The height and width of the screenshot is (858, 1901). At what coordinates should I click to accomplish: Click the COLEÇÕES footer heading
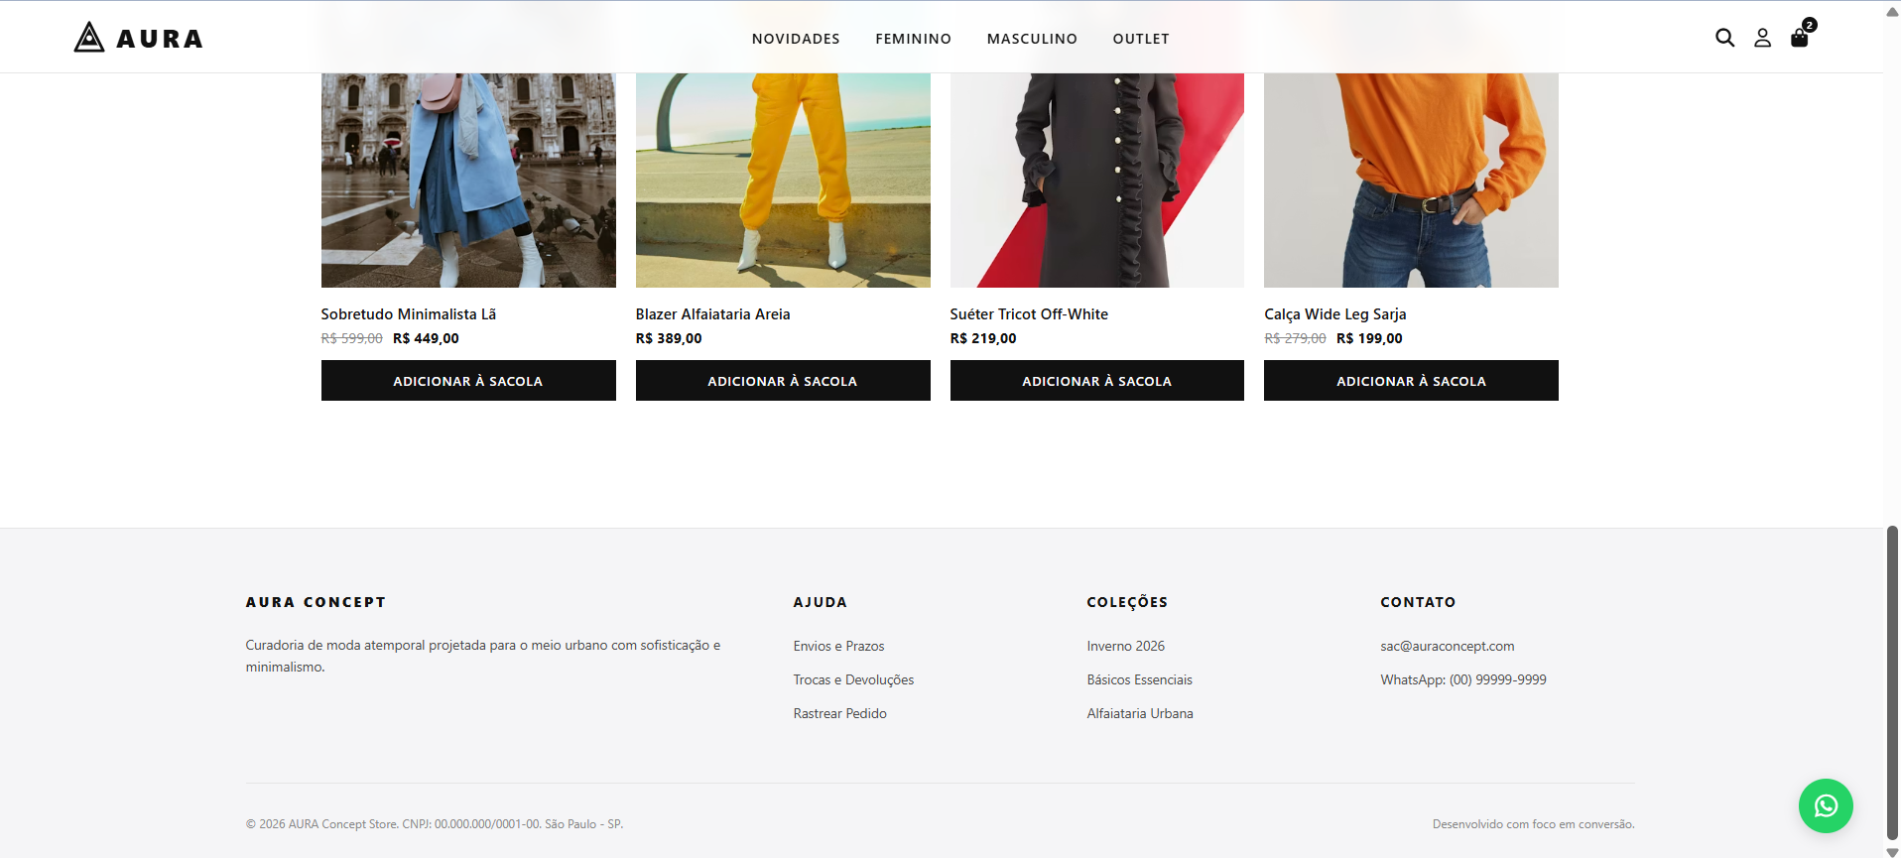click(1127, 602)
